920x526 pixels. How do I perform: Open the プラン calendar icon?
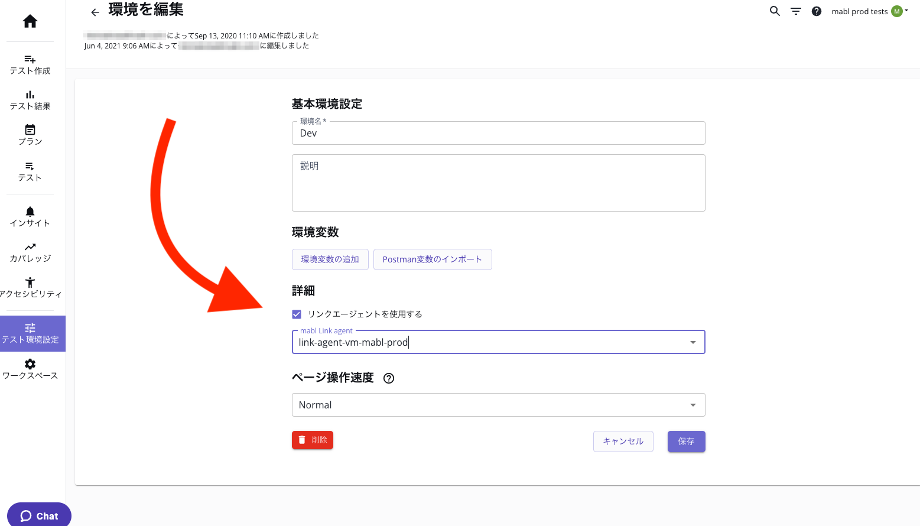pyautogui.click(x=30, y=135)
